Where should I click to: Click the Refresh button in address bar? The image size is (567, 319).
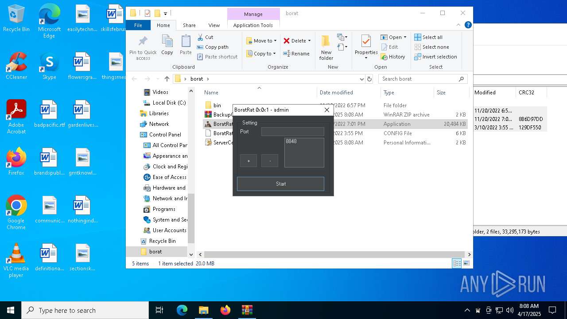pos(369,79)
